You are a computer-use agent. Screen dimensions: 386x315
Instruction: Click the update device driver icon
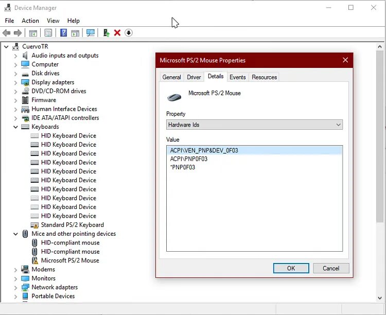tap(106, 33)
